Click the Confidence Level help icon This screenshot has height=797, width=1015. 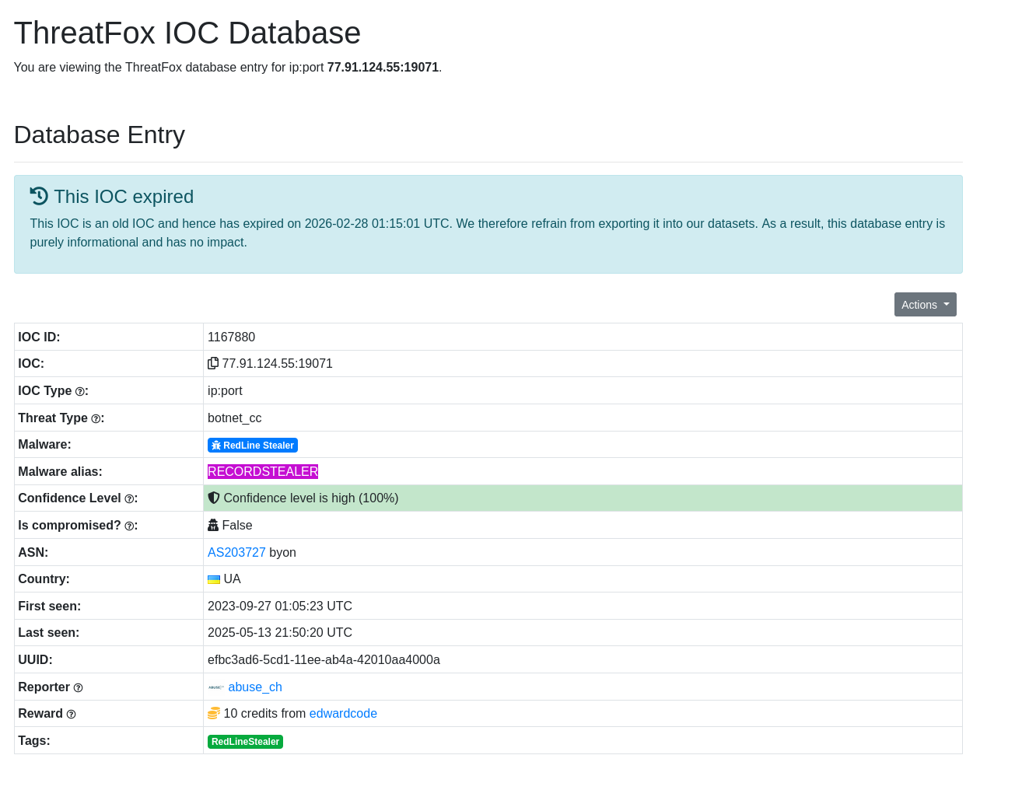click(129, 499)
